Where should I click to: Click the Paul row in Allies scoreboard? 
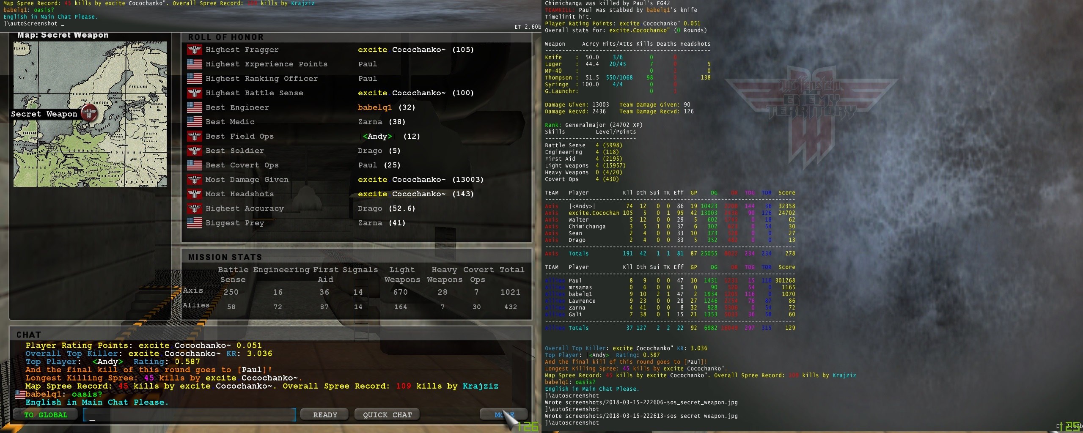coord(670,281)
